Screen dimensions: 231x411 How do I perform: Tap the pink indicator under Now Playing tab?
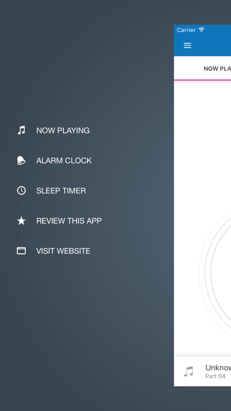point(203,79)
